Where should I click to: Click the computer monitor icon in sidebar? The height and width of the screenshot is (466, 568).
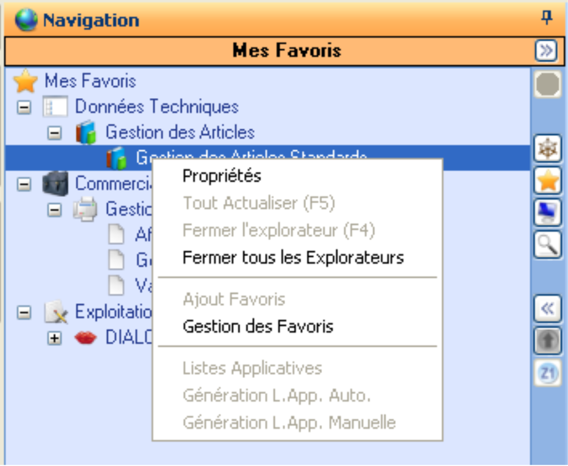click(x=547, y=213)
